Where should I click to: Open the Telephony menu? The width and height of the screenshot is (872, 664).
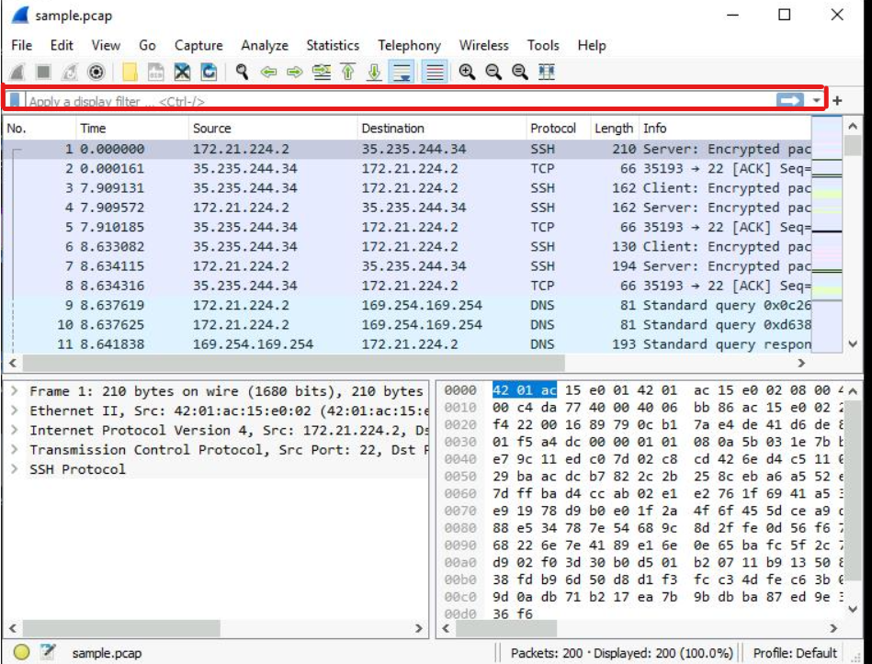[x=409, y=44]
